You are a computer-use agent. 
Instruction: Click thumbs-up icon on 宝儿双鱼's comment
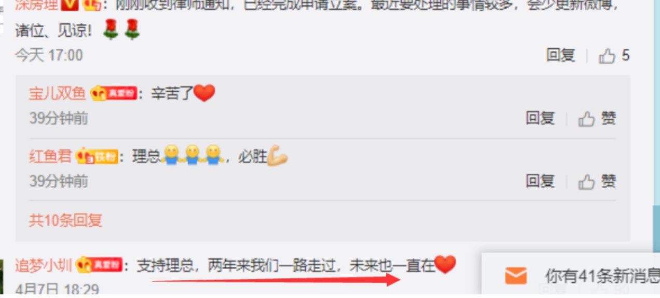tap(586, 119)
